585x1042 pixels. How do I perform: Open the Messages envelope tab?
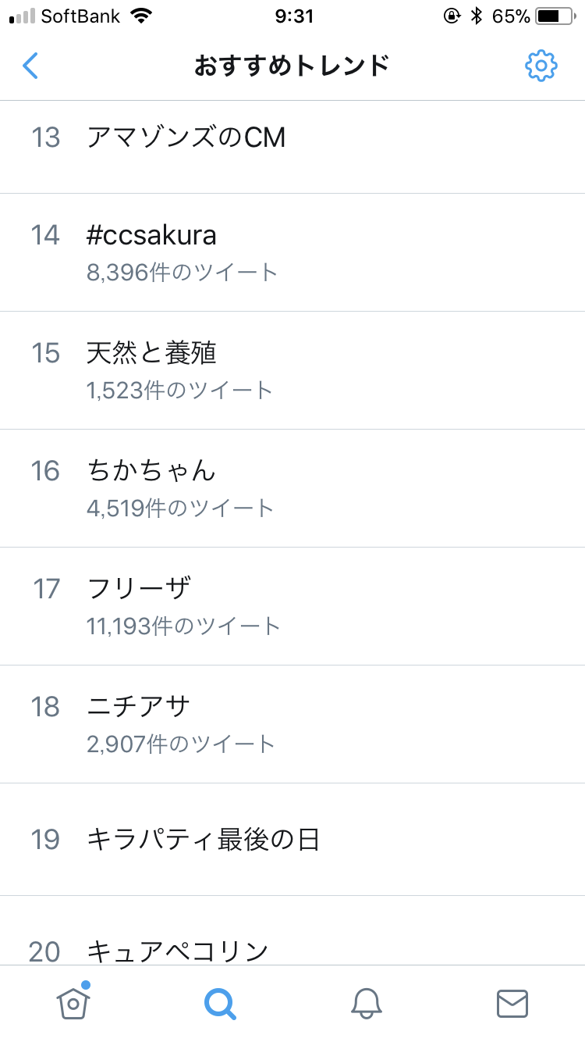[x=512, y=1003]
